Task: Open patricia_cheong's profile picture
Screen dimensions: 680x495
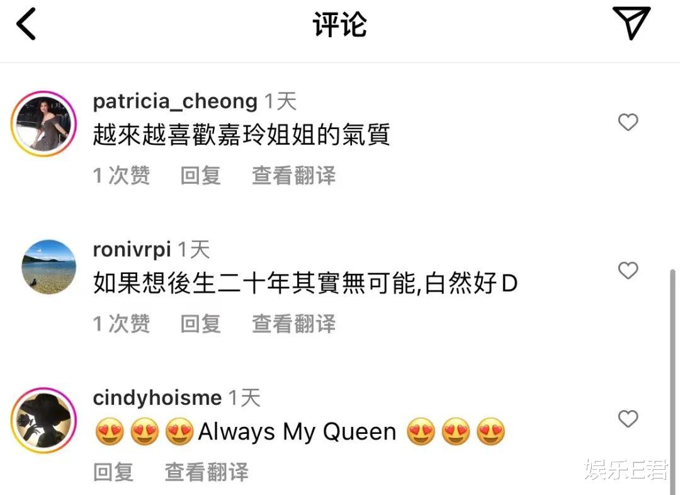Action: pyautogui.click(x=43, y=123)
